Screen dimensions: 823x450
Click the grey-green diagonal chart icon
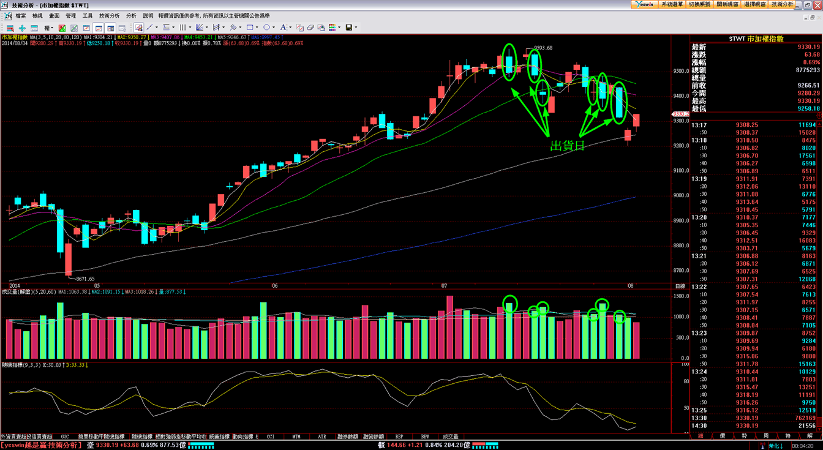74,28
